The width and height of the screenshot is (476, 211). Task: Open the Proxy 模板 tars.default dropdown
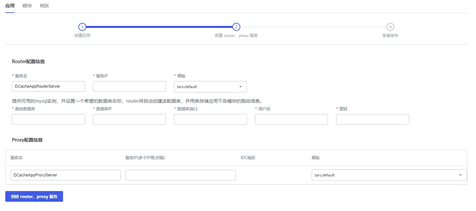[x=389, y=175]
